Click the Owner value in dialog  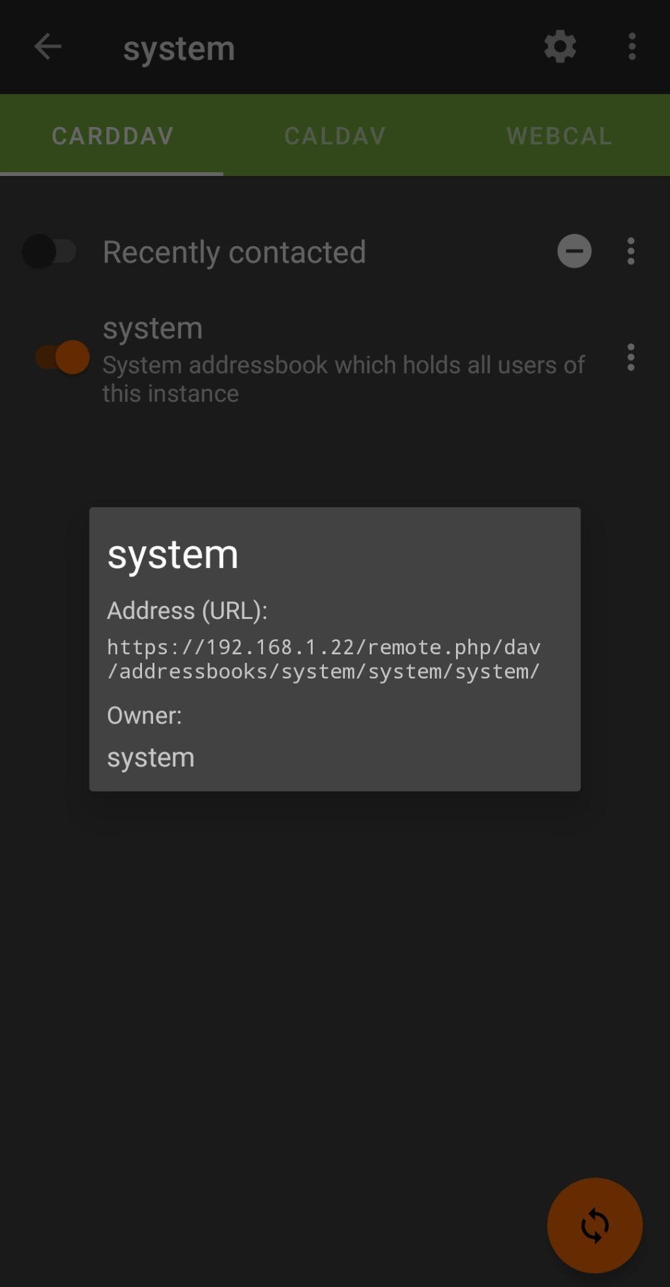click(x=150, y=758)
